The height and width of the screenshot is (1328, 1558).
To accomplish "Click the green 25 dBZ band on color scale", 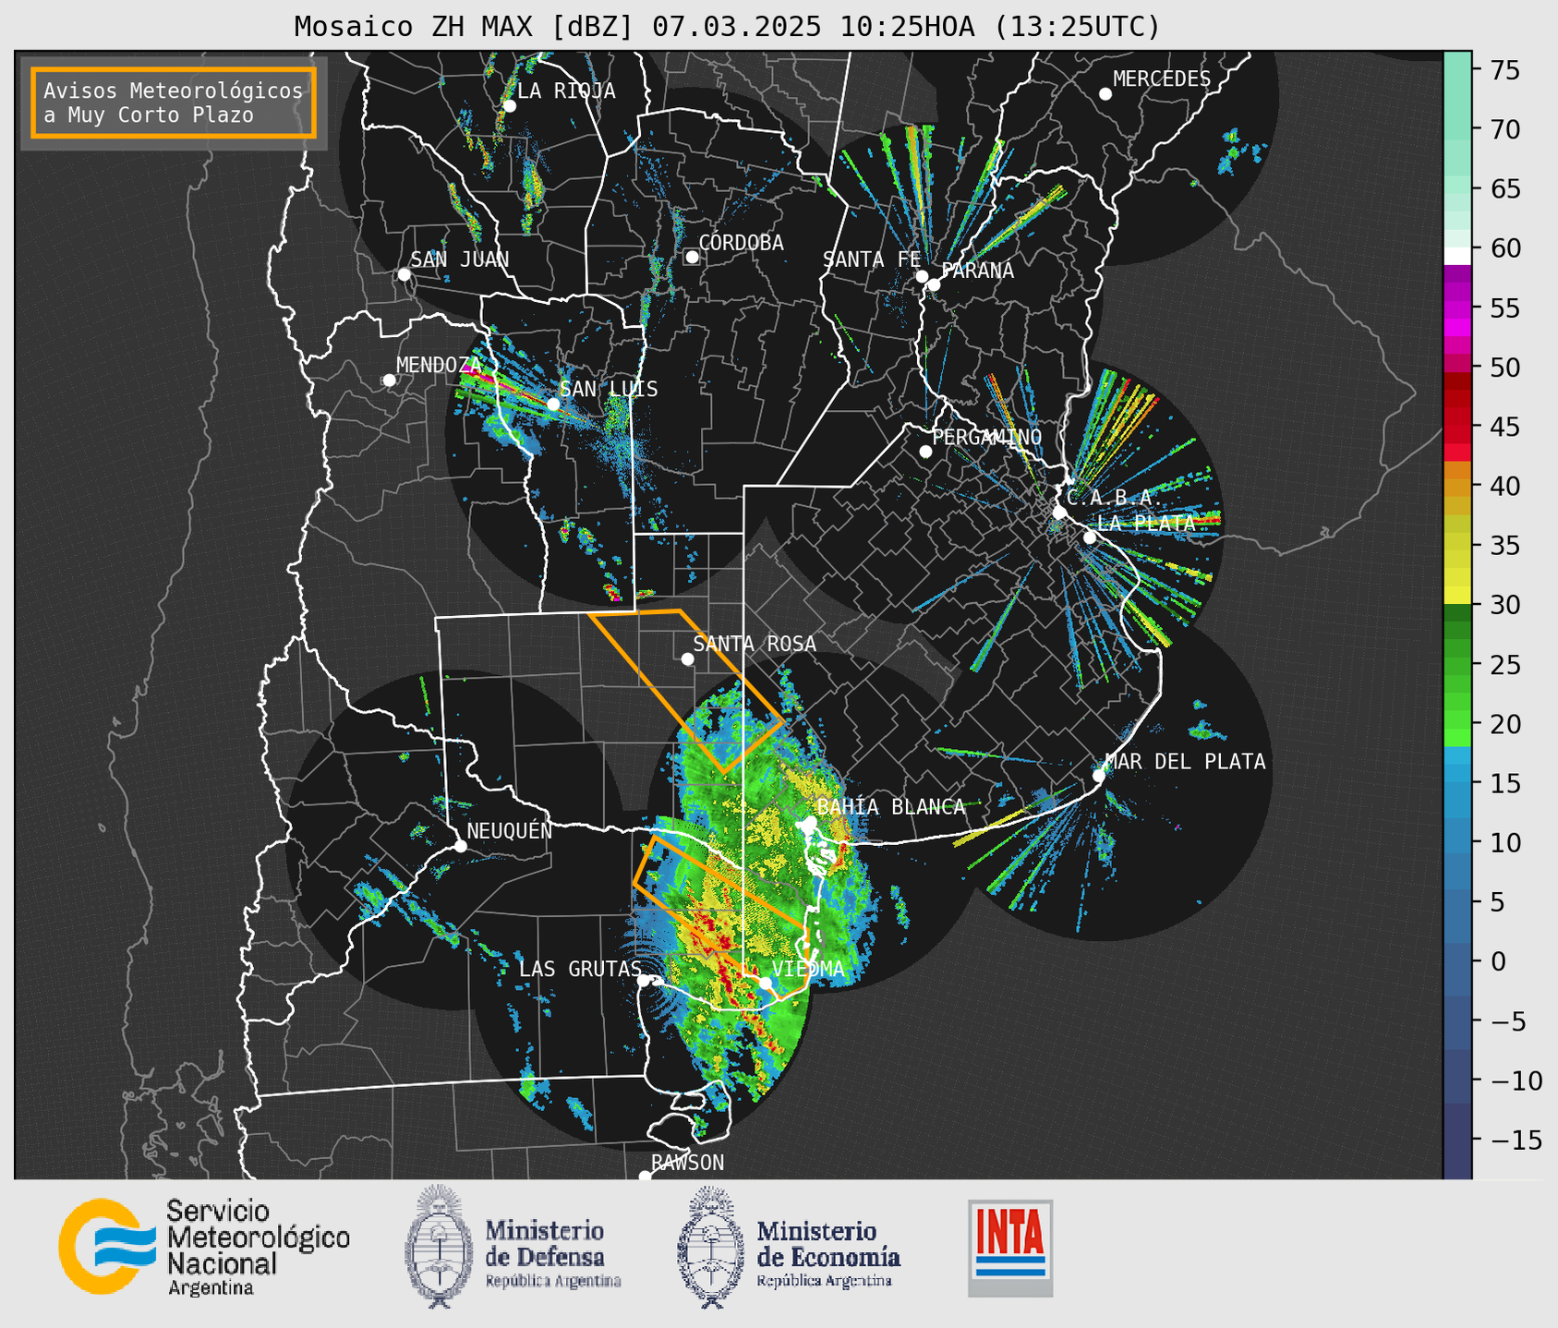I will point(1457,665).
